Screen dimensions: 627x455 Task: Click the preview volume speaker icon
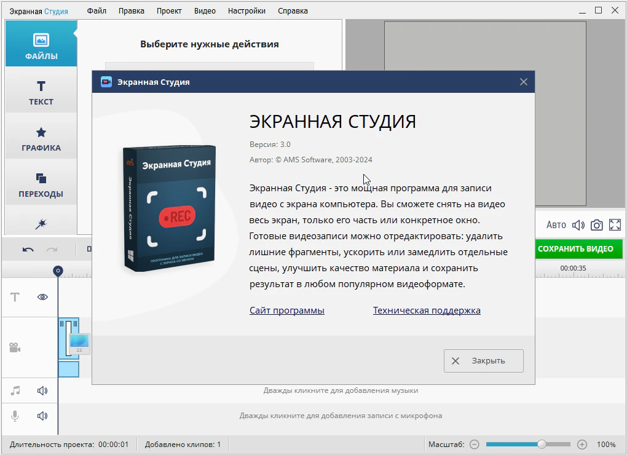(578, 225)
